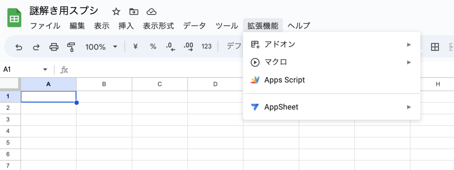The image size is (454, 170).
Task: Close the 拡張機能 menu
Action: (263, 26)
